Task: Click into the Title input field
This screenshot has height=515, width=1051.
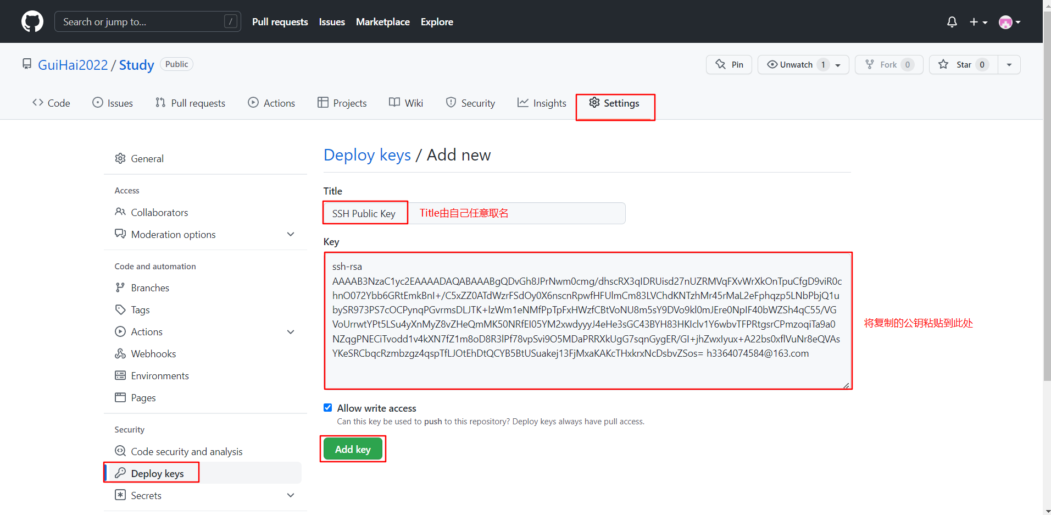Action: 475,213
